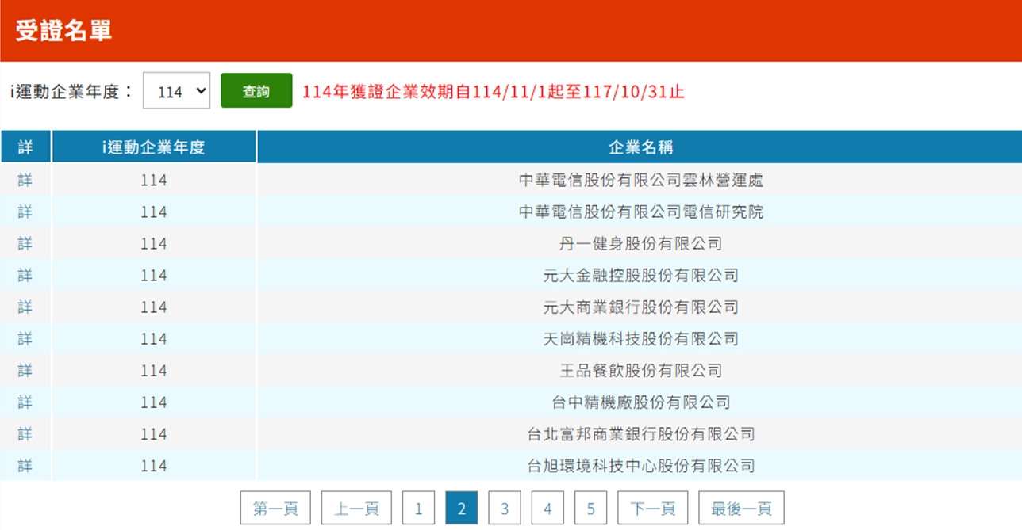Jump to page 3
The height and width of the screenshot is (530, 1022).
(x=505, y=508)
